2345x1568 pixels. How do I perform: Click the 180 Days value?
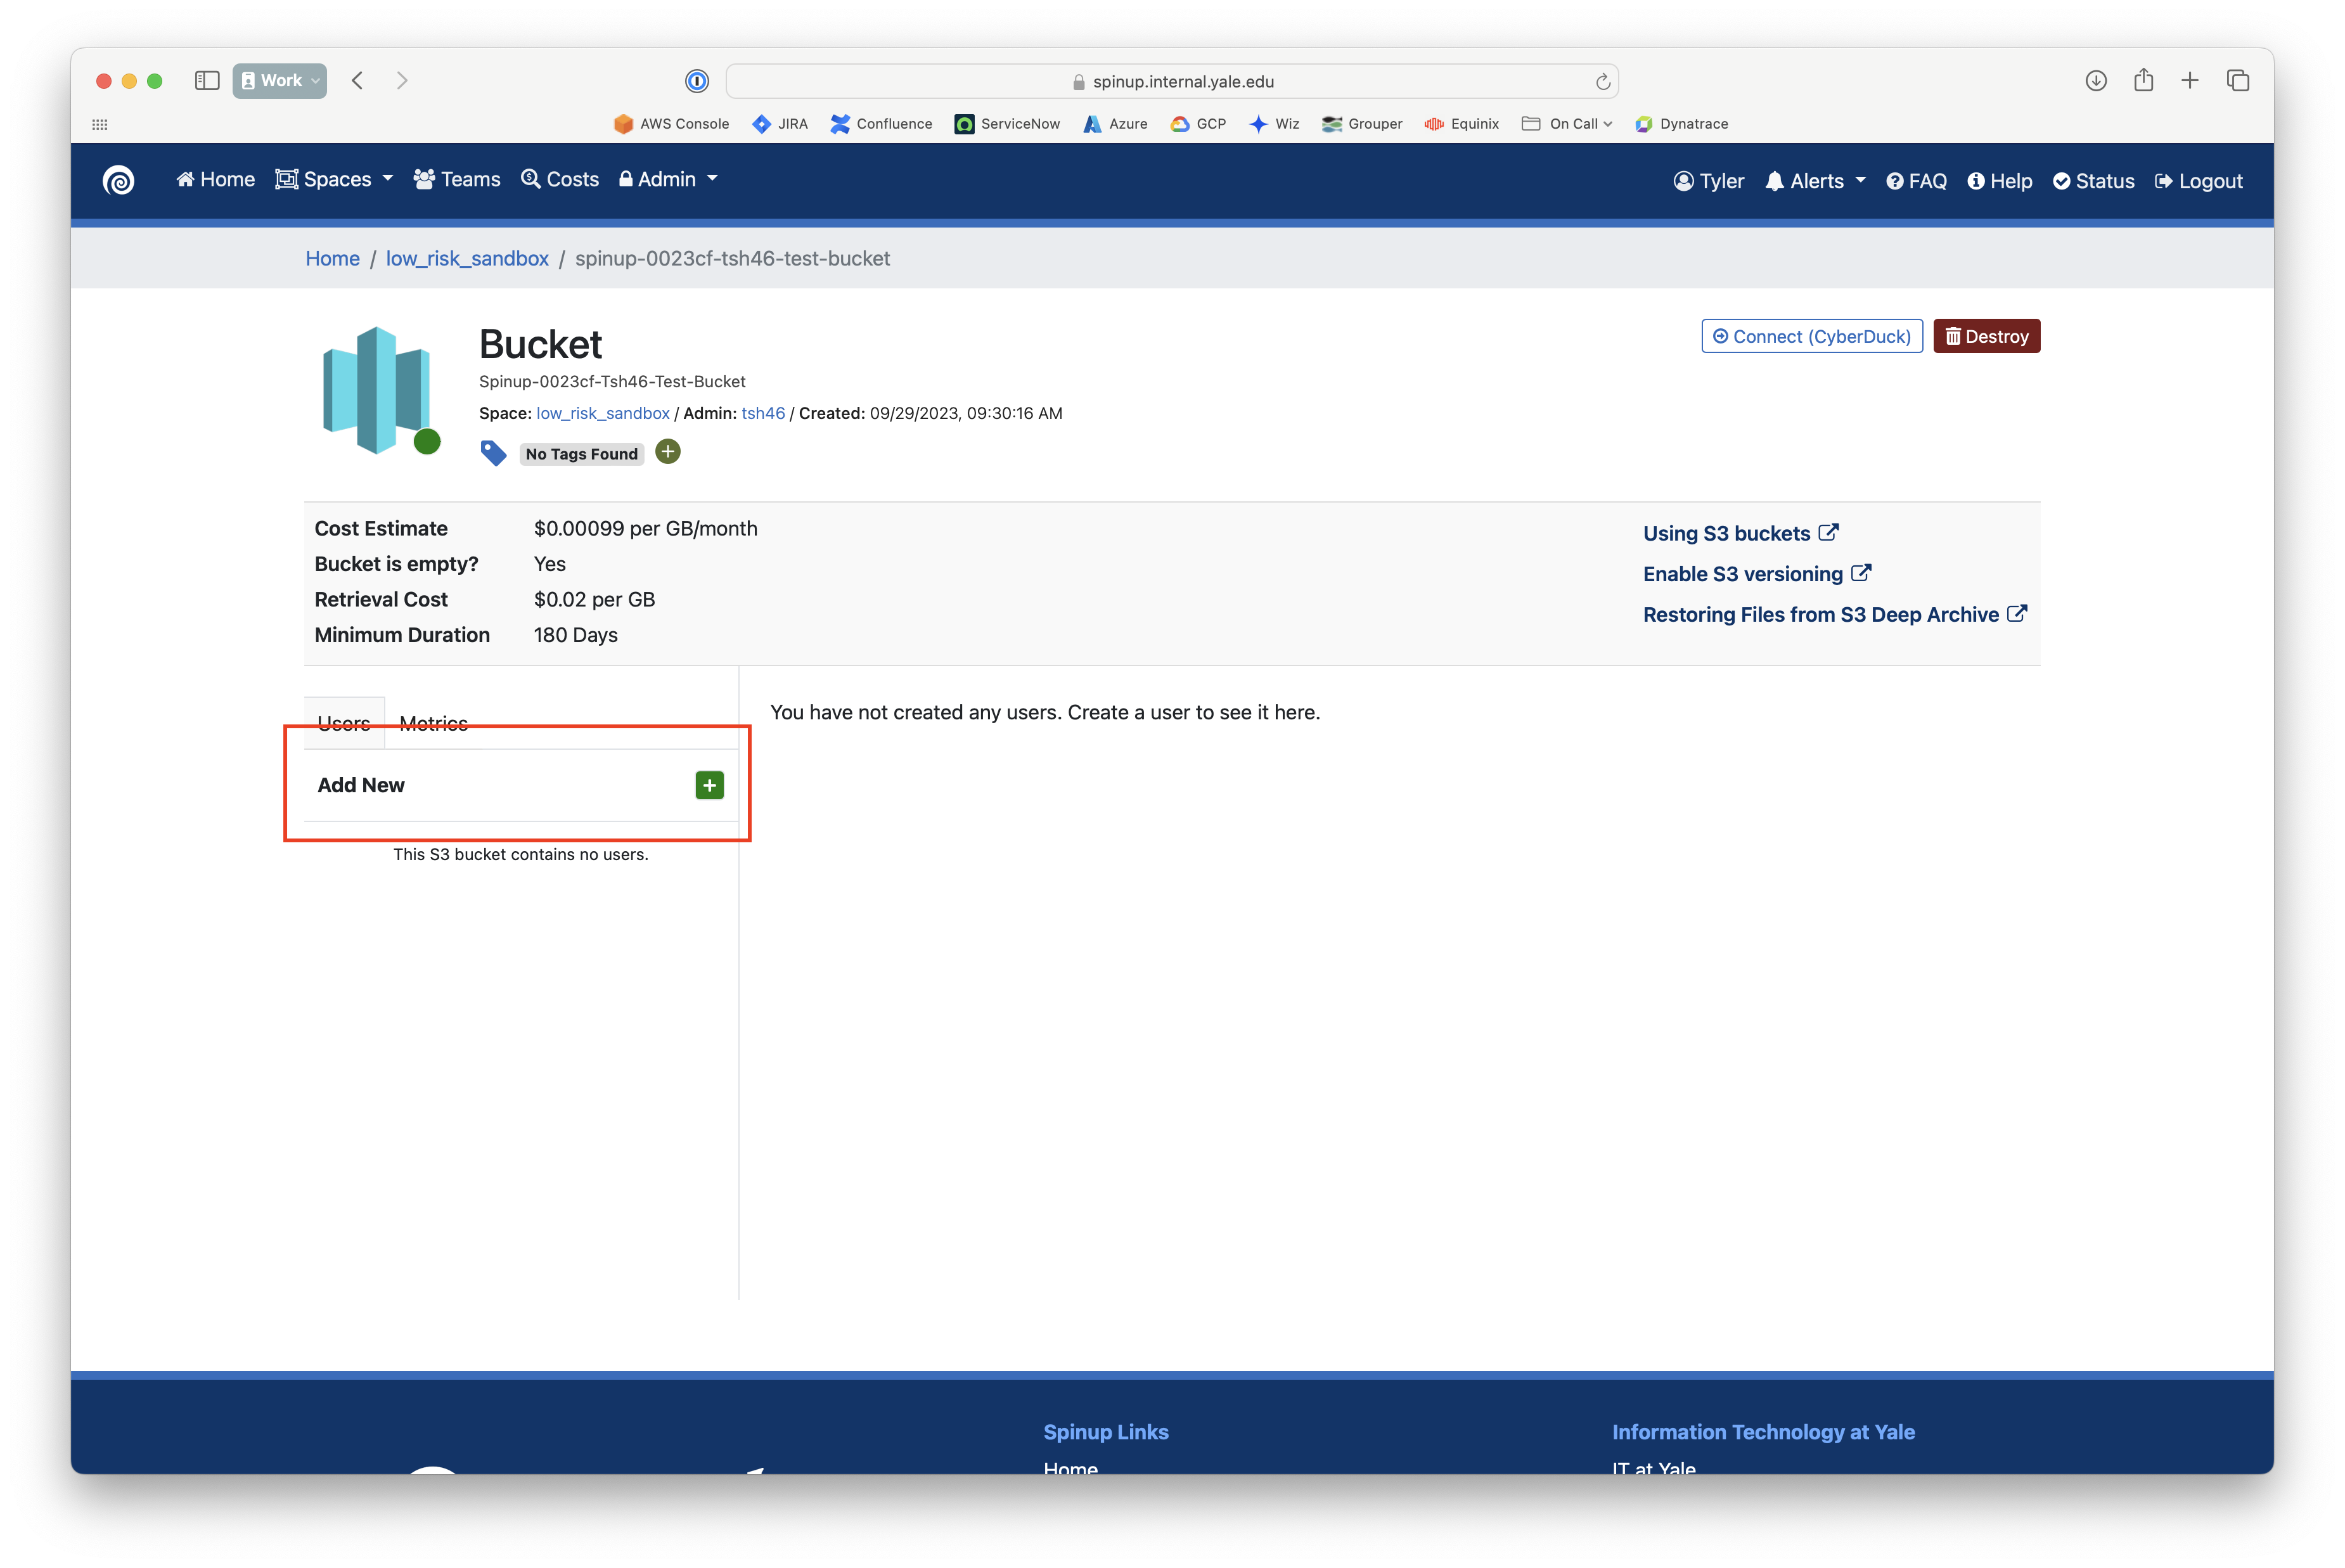pos(575,635)
